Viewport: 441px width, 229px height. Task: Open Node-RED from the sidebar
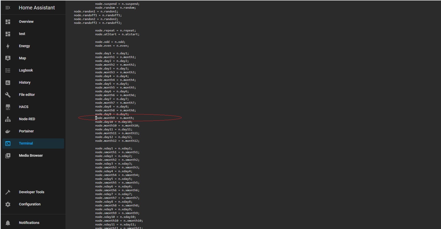pyautogui.click(x=27, y=119)
